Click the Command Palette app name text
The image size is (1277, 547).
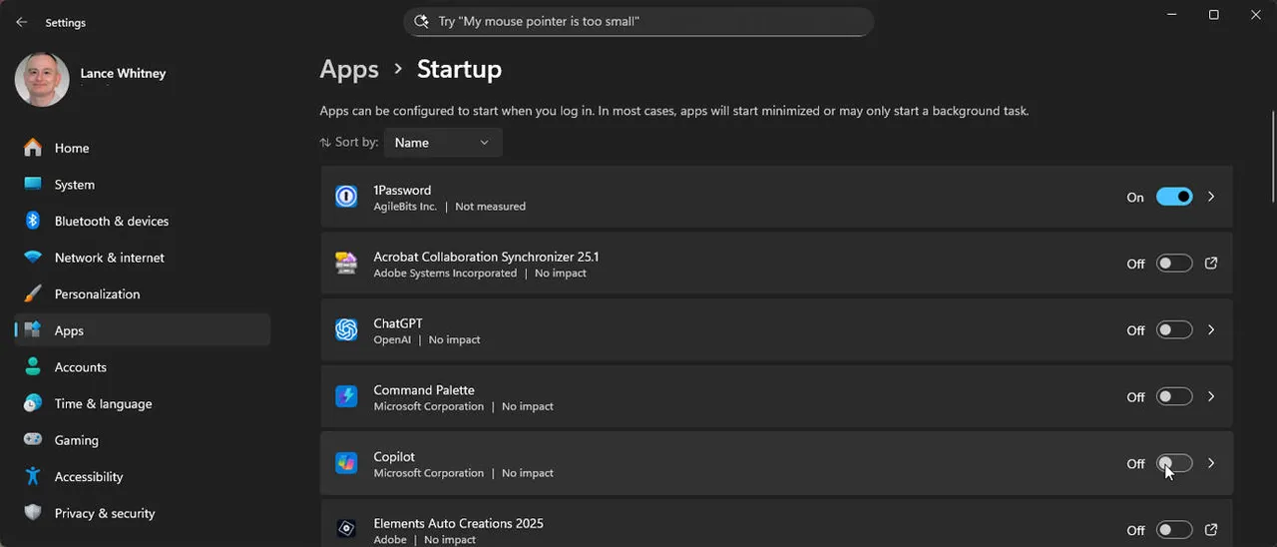pos(424,390)
